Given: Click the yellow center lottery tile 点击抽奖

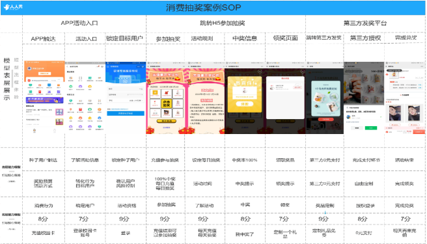Looking at the screenshot, I should (167, 103).
